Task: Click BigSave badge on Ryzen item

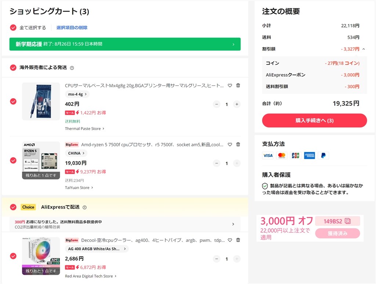Action: (72, 144)
